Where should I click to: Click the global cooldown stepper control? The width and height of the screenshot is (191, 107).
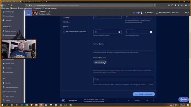pyautogui.click(x=151, y=32)
